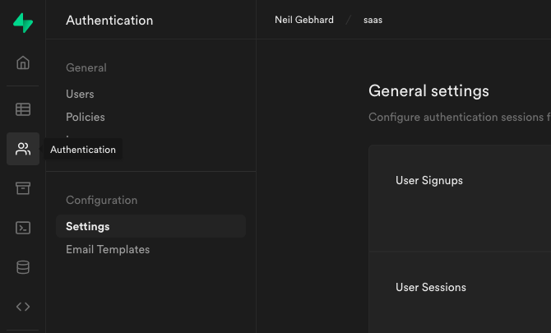Click the saas project breadcrumb
Image resolution: width=551 pixels, height=333 pixels.
coord(373,20)
